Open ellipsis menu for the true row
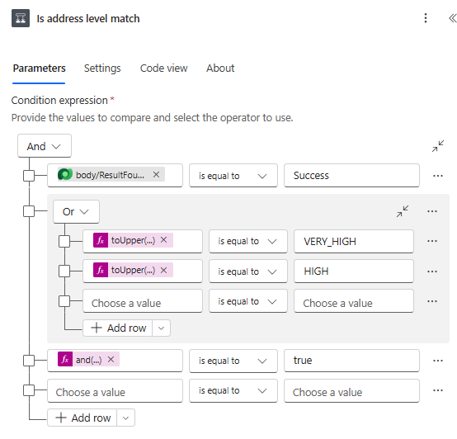The width and height of the screenshot is (457, 439). click(x=438, y=361)
